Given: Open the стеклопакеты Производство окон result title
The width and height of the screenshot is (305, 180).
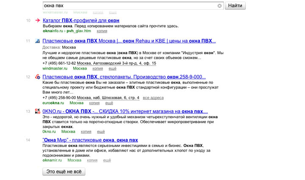Looking at the screenshot, I should pos(124,77).
